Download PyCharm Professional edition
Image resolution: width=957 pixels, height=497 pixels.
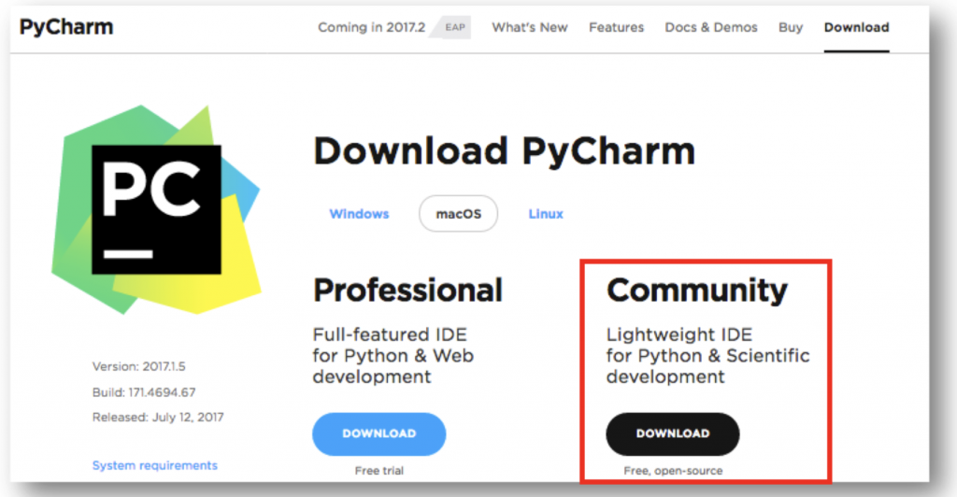click(379, 433)
